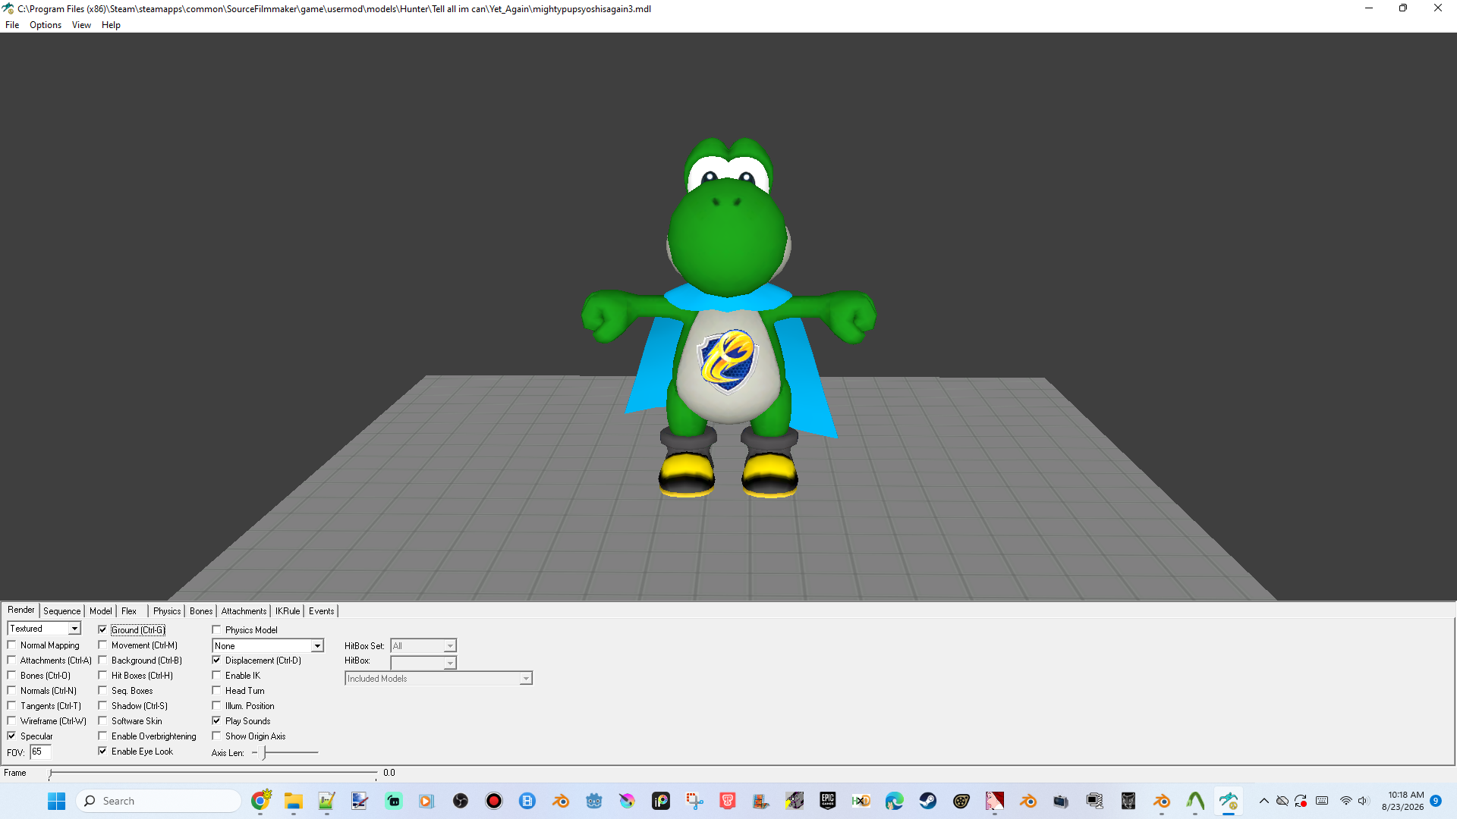This screenshot has width=1457, height=819.
Task: Open the Godot engine taskbar icon
Action: click(594, 801)
